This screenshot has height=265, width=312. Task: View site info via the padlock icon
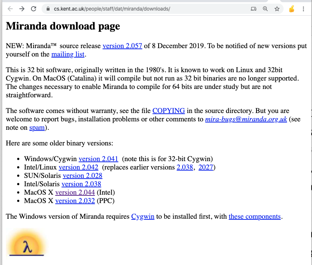48,9
